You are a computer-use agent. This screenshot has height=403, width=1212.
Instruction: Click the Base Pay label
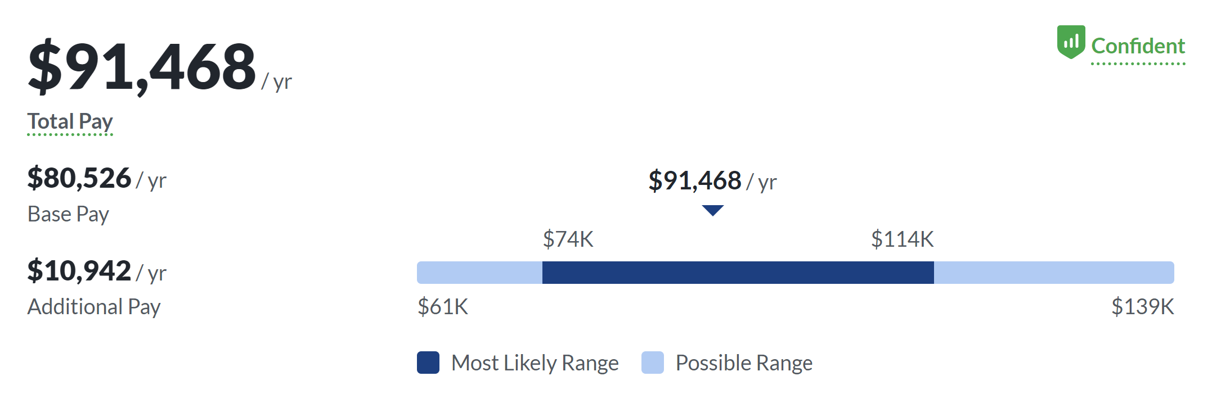(68, 214)
